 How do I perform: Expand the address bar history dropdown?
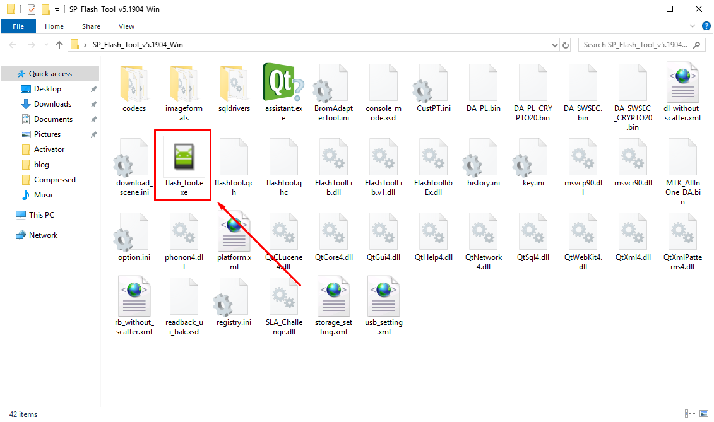tap(555, 45)
